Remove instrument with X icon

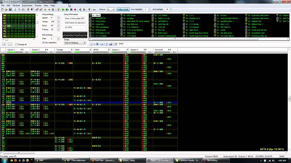(97, 44)
